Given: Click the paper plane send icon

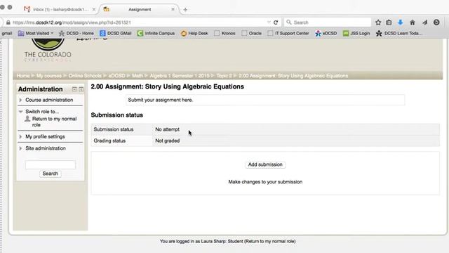Looking at the screenshot, I should [424, 22].
